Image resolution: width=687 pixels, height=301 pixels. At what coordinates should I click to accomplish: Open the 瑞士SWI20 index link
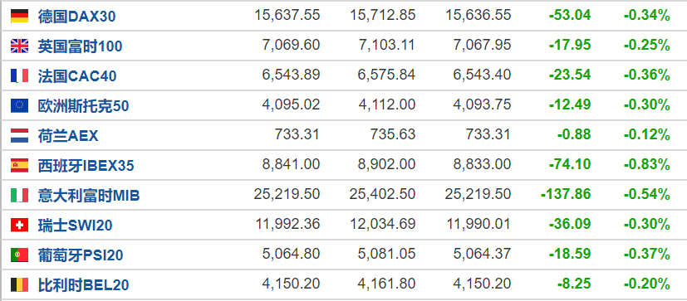[75, 226]
